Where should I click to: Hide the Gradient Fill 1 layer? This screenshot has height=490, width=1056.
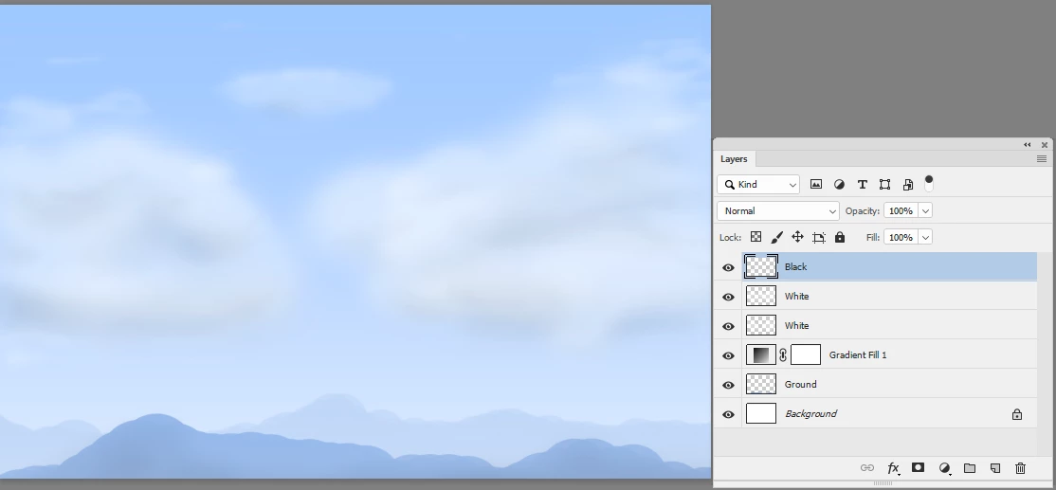click(x=728, y=355)
